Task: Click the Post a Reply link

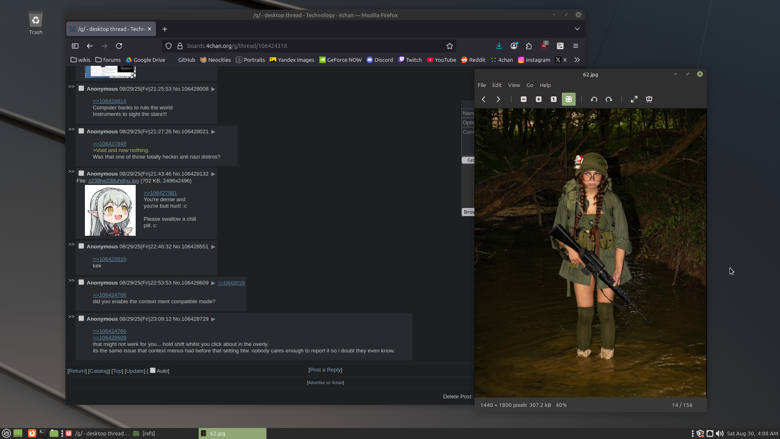Action: click(x=325, y=369)
